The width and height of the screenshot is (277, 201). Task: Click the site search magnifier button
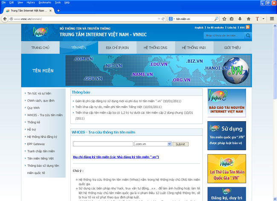(x=248, y=35)
